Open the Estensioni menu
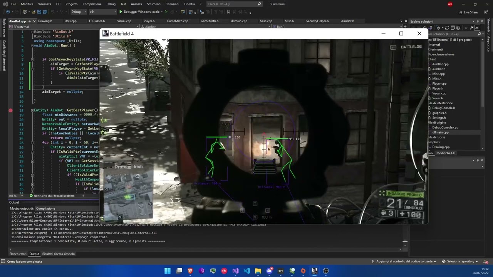The height and width of the screenshot is (277, 493). [172, 4]
